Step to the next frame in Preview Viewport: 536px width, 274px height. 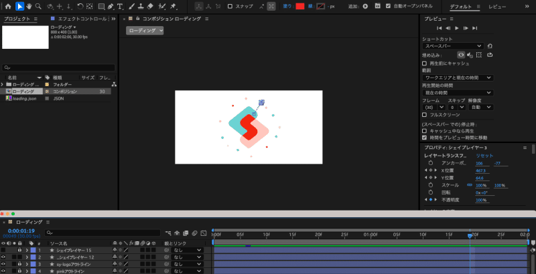[x=466, y=28]
